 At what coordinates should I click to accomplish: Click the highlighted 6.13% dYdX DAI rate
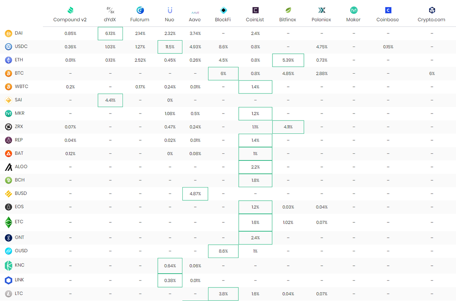coord(110,33)
